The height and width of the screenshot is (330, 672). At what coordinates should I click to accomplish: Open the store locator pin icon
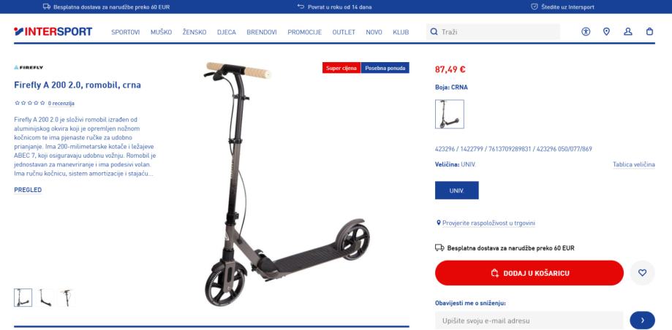tap(606, 31)
